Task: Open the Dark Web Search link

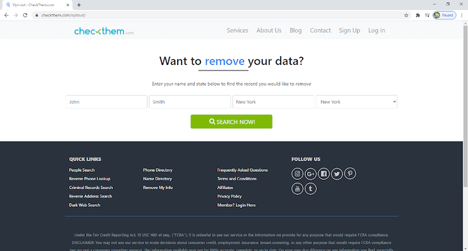Action: (85, 205)
